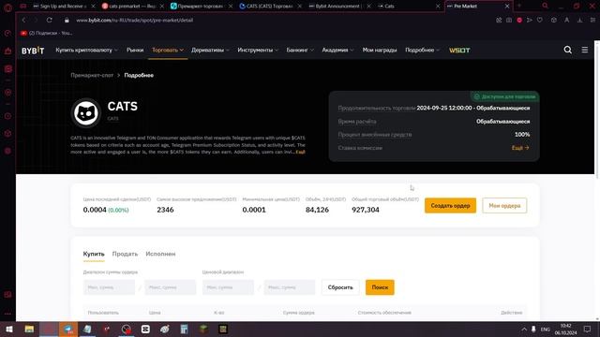600x337 pixels.
Task: Expand the Торговать dropdown menu
Action: point(168,50)
